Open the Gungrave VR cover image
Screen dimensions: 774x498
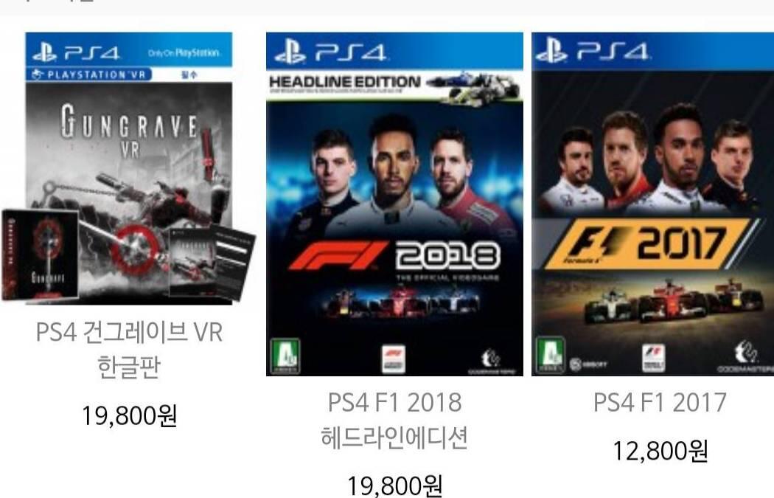[128, 168]
